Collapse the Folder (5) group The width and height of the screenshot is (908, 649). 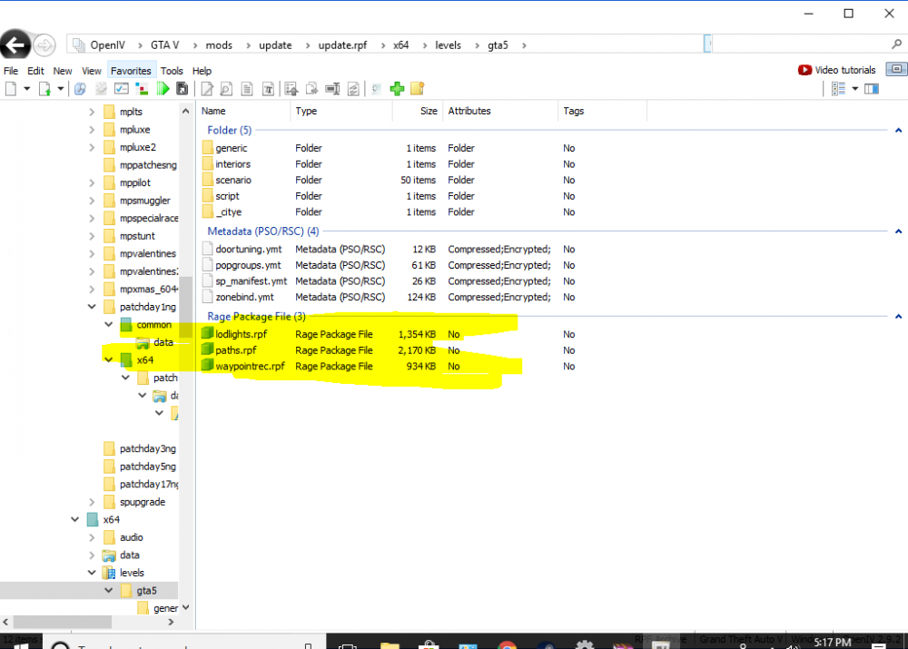(x=898, y=131)
